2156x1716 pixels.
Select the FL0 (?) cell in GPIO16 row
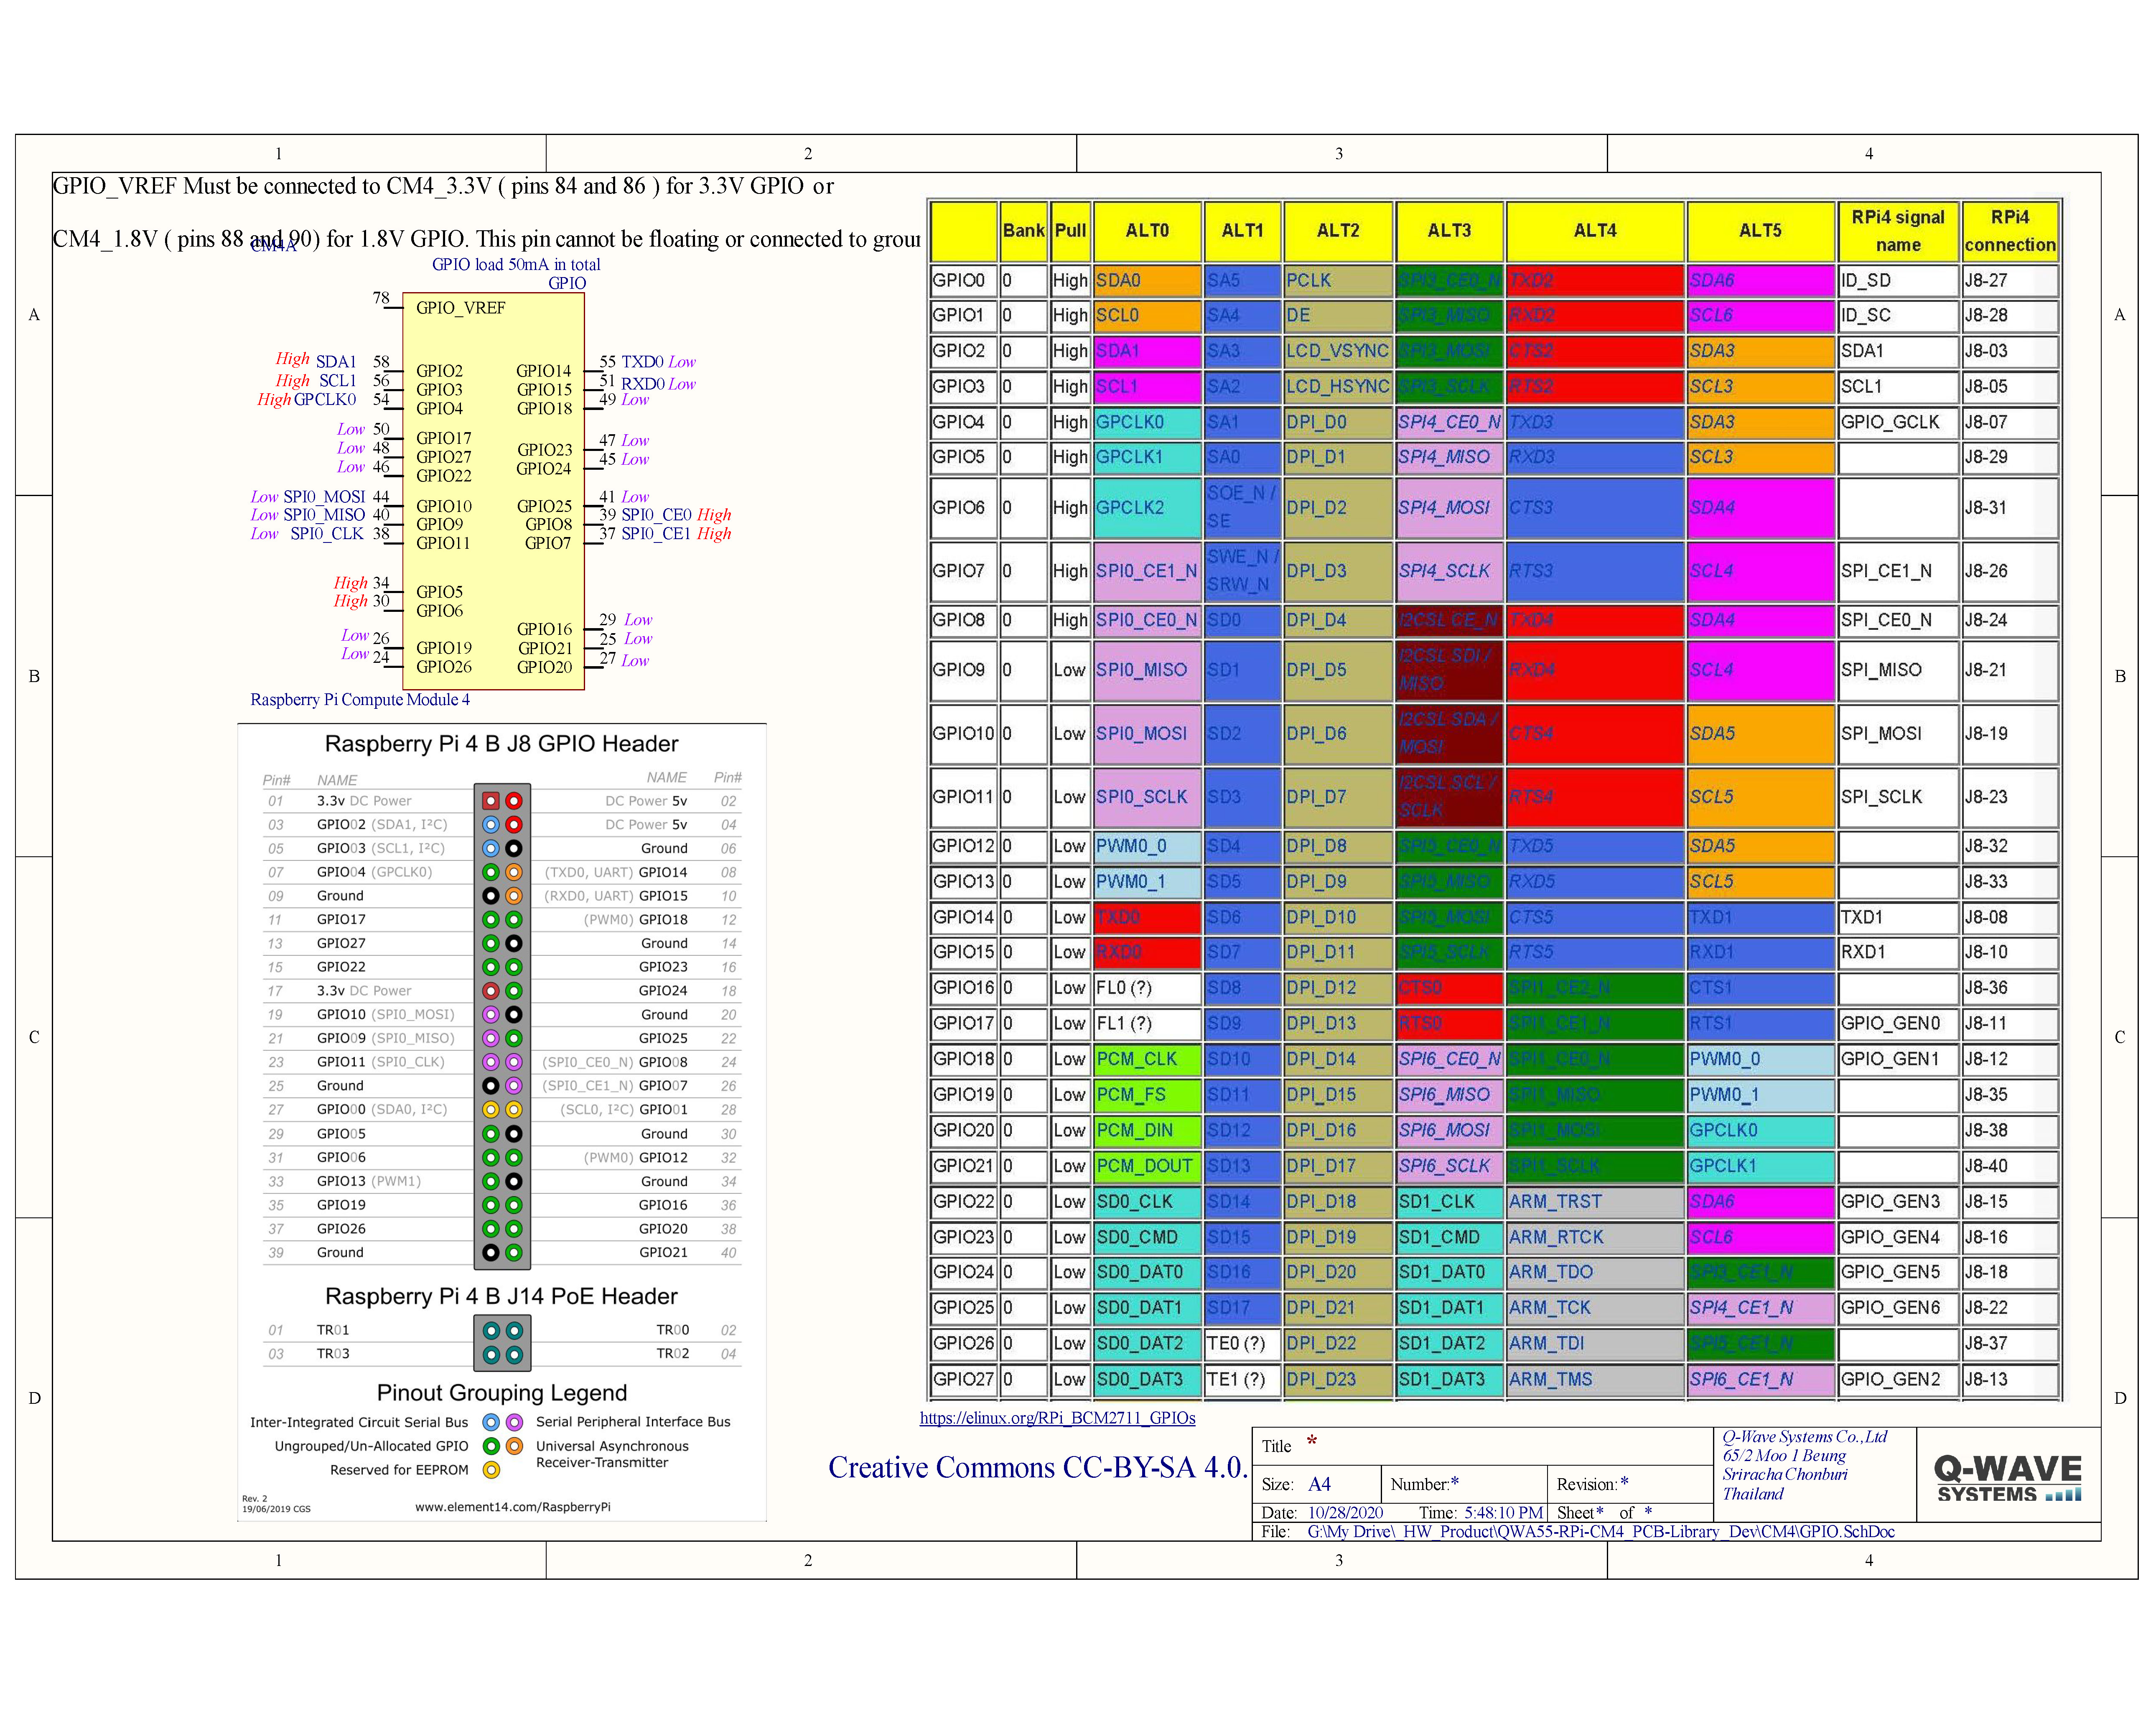1147,988
